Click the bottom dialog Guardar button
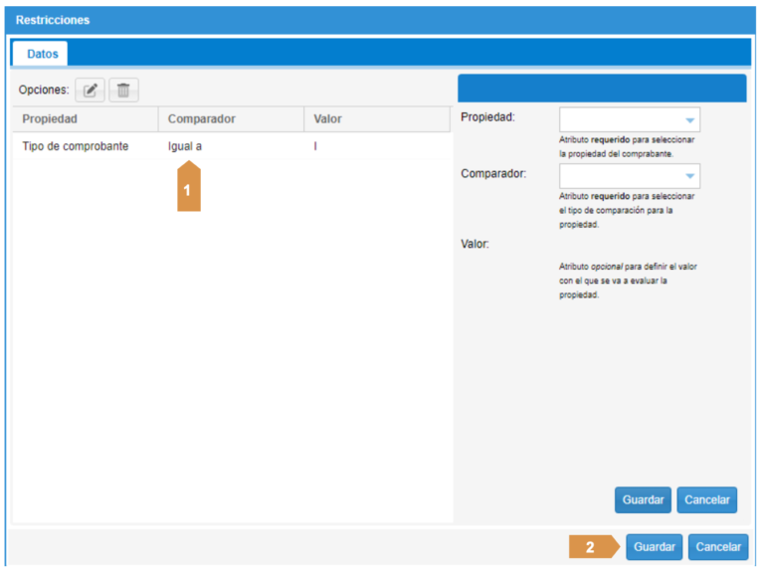Image resolution: width=764 pixels, height=577 pixels. 655,546
